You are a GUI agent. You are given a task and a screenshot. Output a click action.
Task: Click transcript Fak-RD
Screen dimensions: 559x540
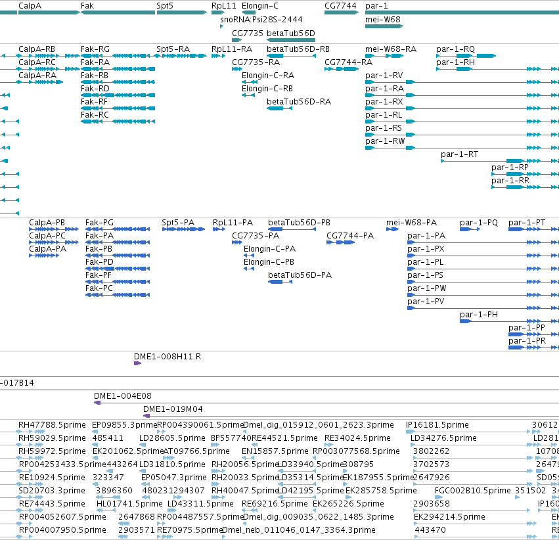pyautogui.click(x=118, y=95)
